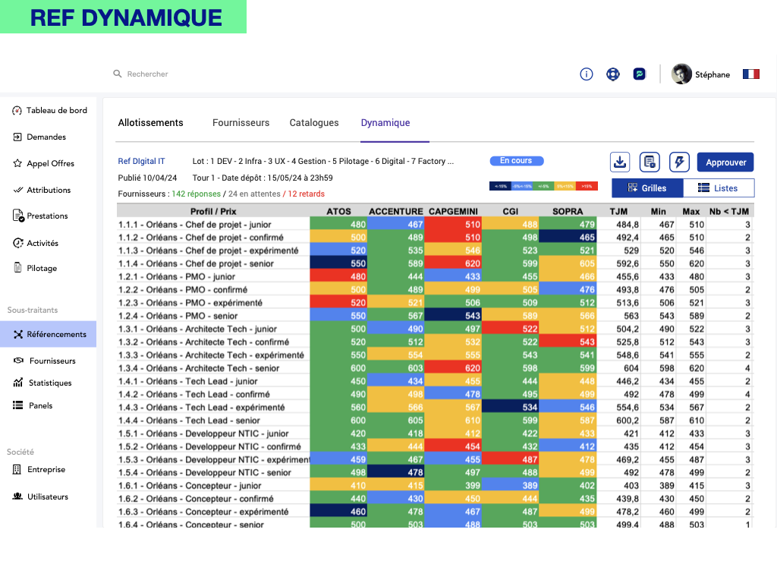Go to Panels in the sidebar
This screenshot has width=777, height=583.
coord(33,405)
